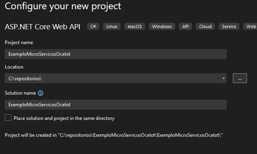Screen dimensions: 257x154
Task: Click the Linux tag
Action: (x=112, y=26)
